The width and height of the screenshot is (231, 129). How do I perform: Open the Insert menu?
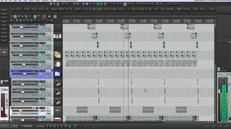point(15,1)
